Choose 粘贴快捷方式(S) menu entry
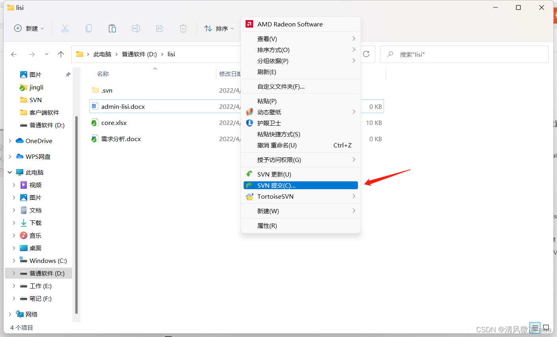This screenshot has height=337, width=557. (x=301, y=134)
